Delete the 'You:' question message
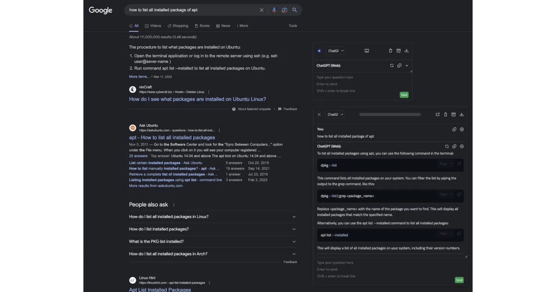The height and width of the screenshot is (292, 556). tap(462, 129)
